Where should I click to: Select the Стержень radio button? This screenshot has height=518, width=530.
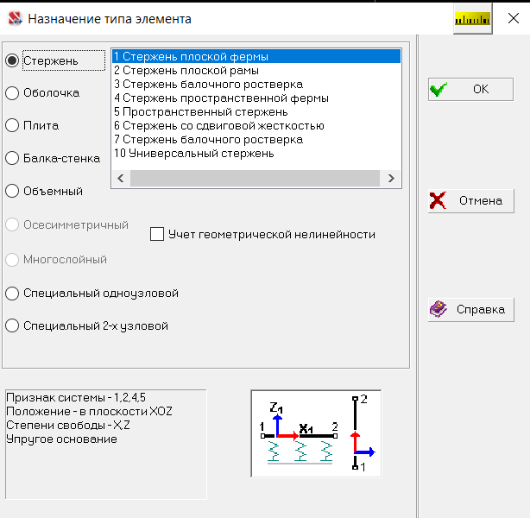pos(12,60)
